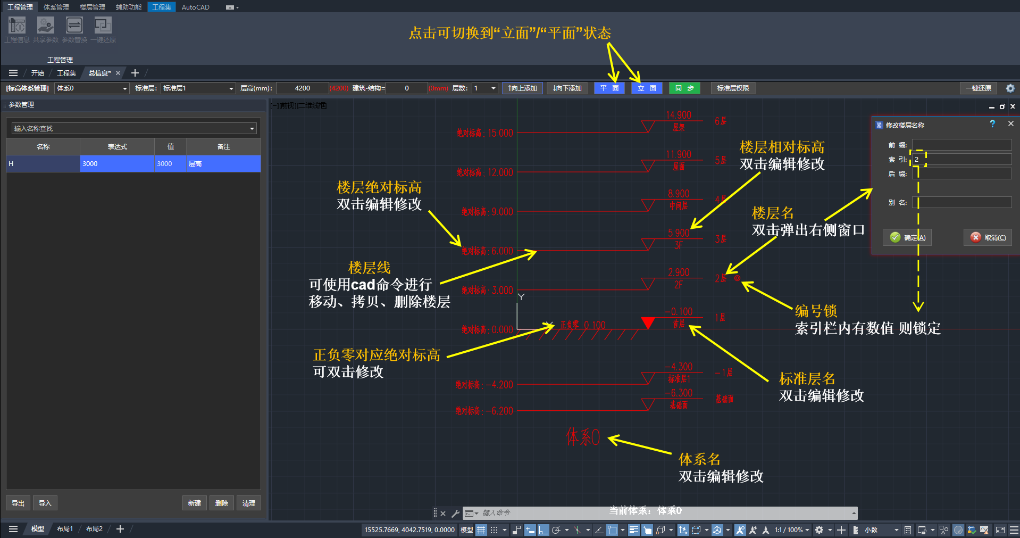Switch to the AutoCAD ribbon tab
This screenshot has width=1020, height=538.
coord(196,7)
